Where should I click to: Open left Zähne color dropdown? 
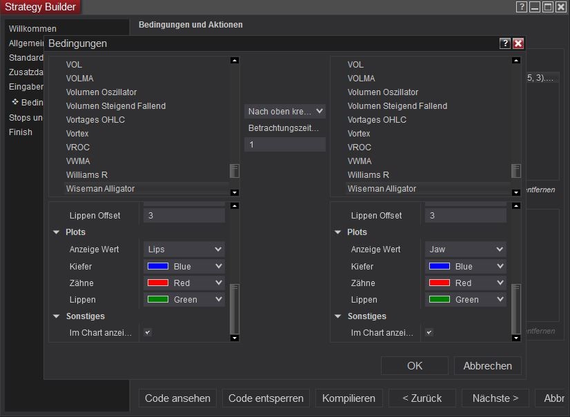(184, 283)
